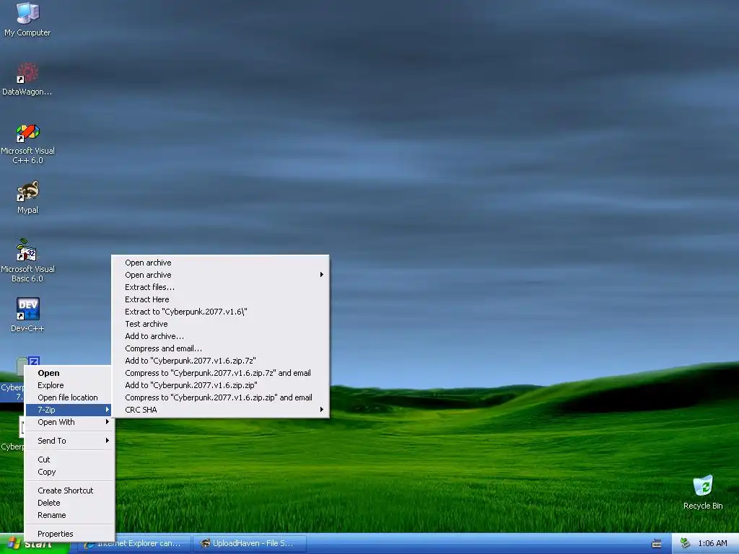Select the Microsoft Visual C++ 6.0 shortcut

(27, 144)
